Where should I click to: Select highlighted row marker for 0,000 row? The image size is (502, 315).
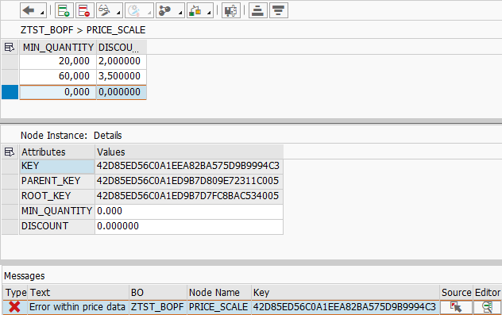[10, 92]
